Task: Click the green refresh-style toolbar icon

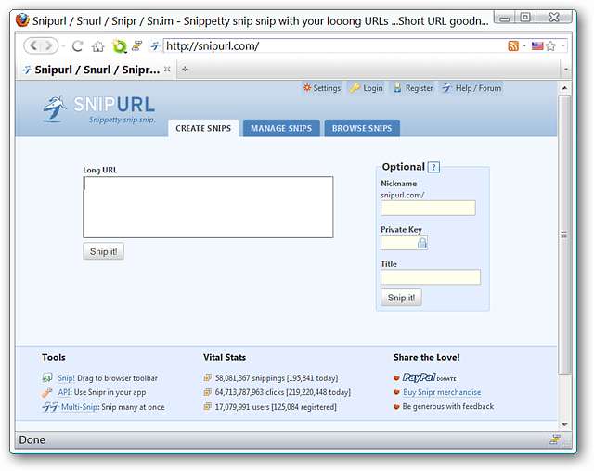Action: pos(120,46)
